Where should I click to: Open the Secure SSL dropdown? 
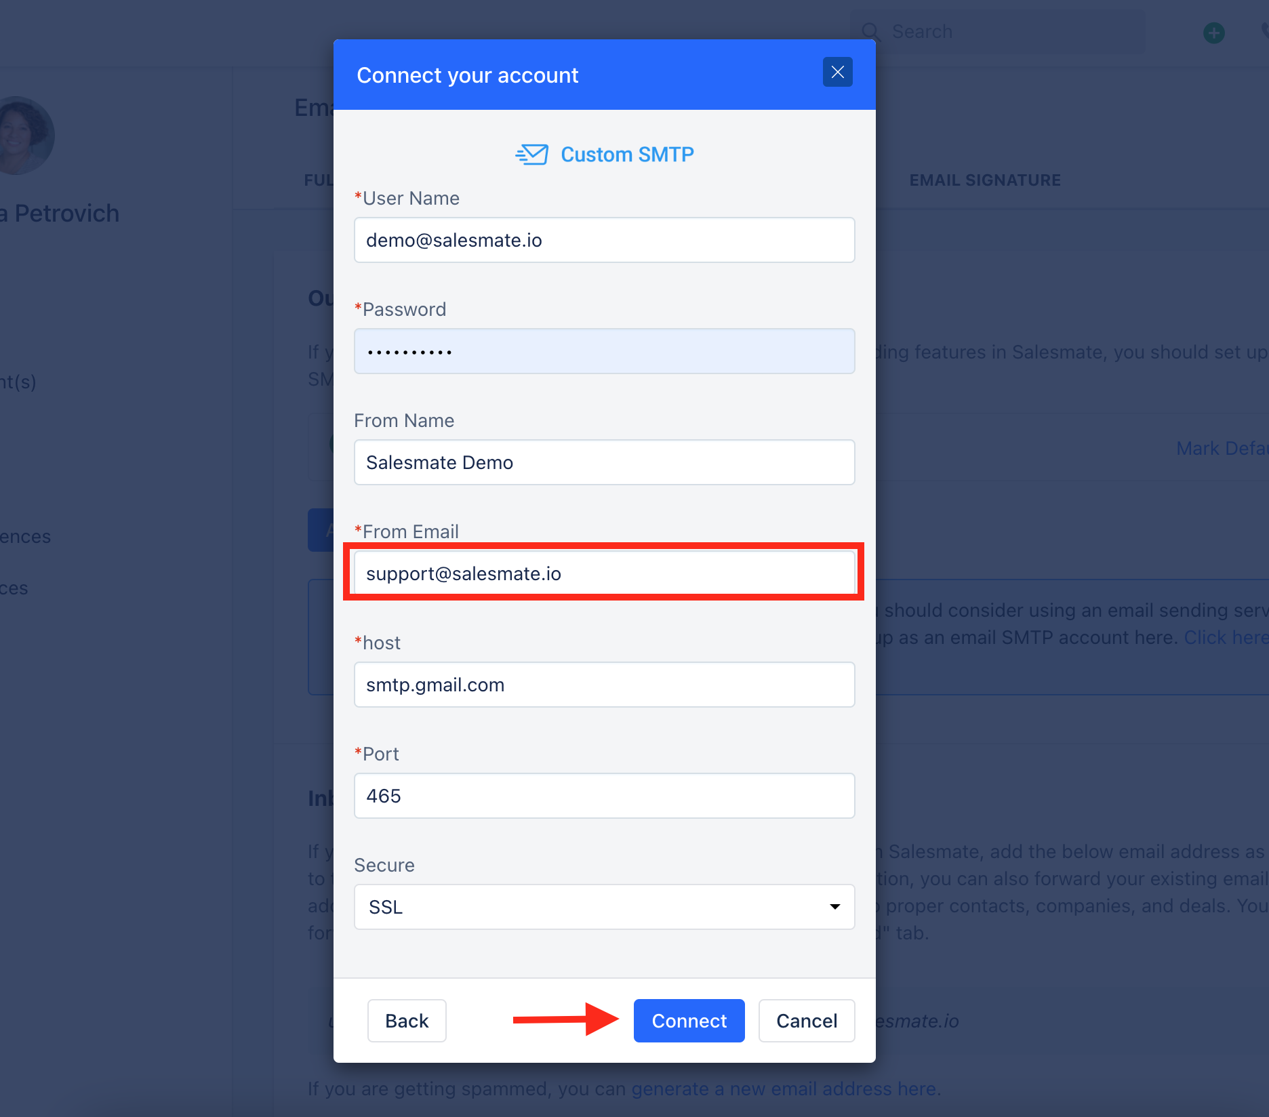click(x=604, y=907)
